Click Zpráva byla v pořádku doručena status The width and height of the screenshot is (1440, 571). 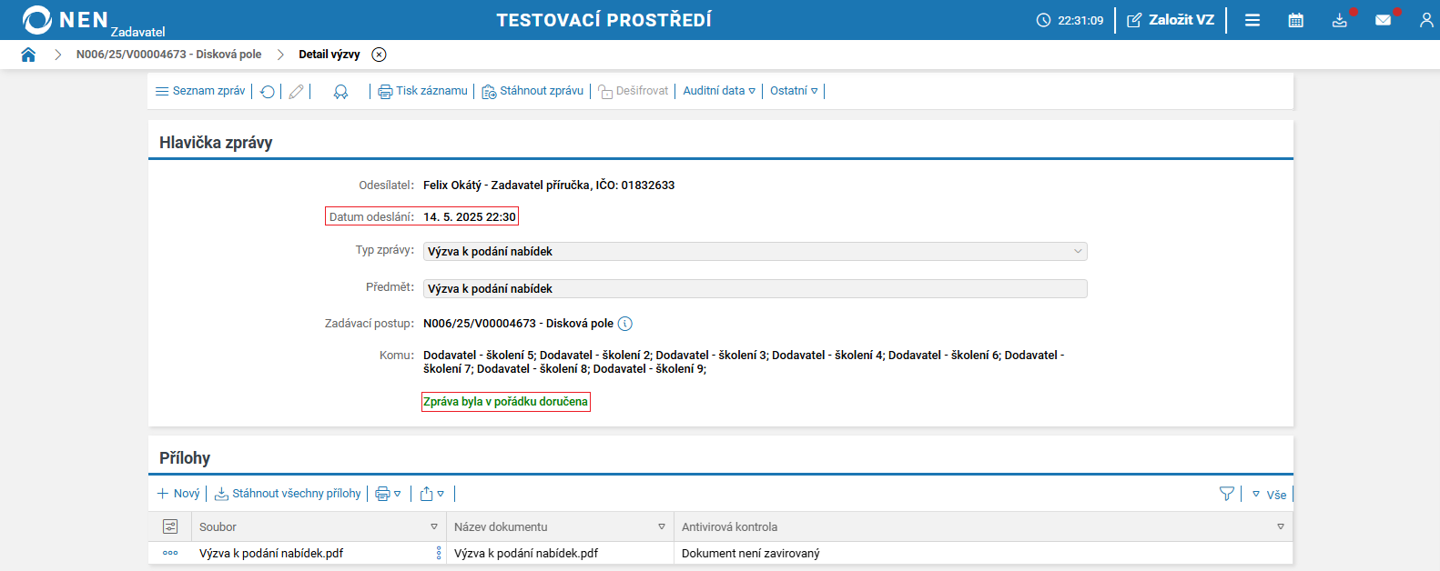[506, 402]
